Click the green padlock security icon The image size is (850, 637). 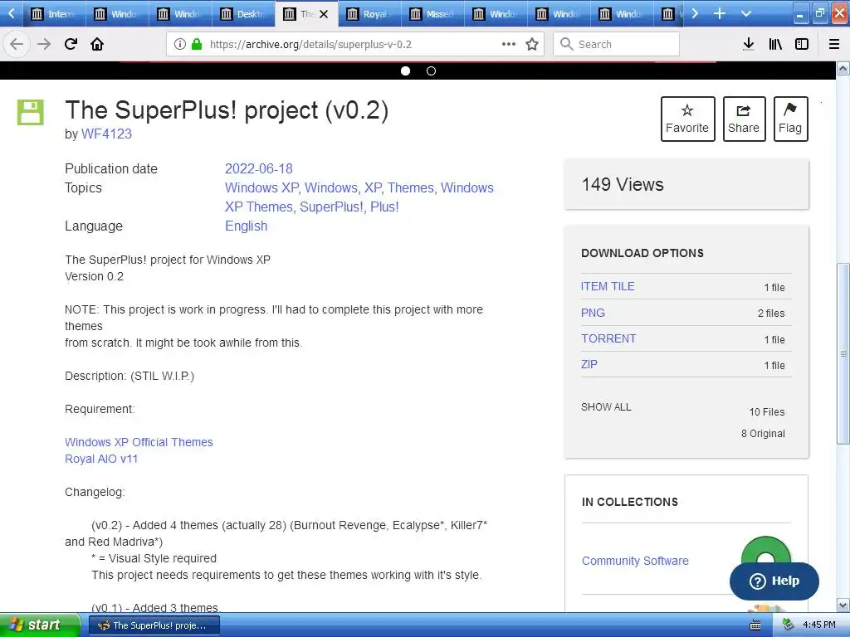coord(197,44)
